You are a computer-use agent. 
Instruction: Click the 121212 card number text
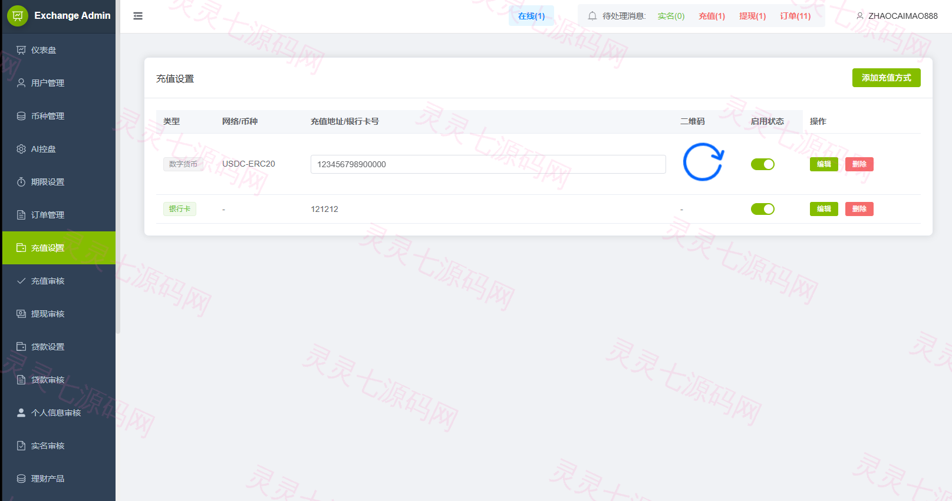coord(324,209)
